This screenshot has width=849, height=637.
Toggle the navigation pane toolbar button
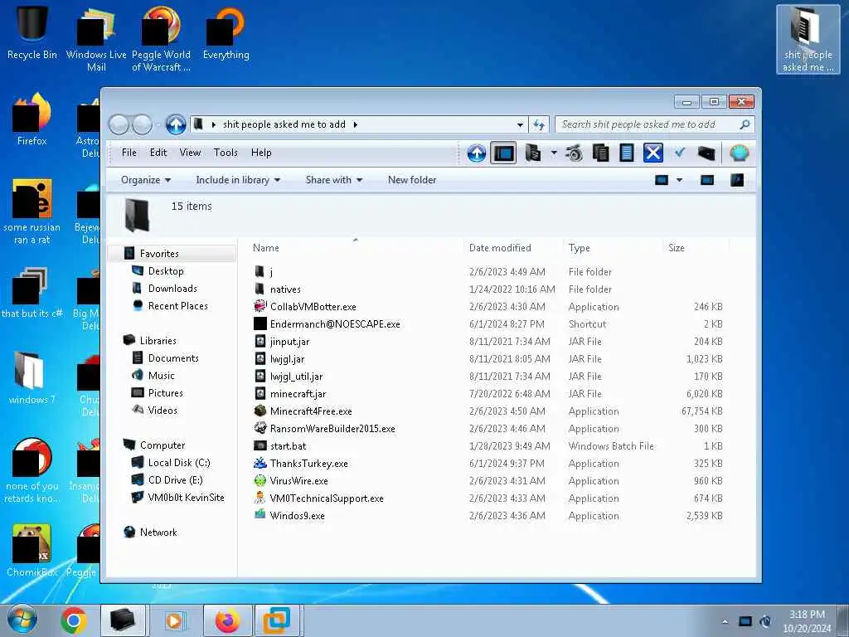pyautogui.click(x=503, y=153)
